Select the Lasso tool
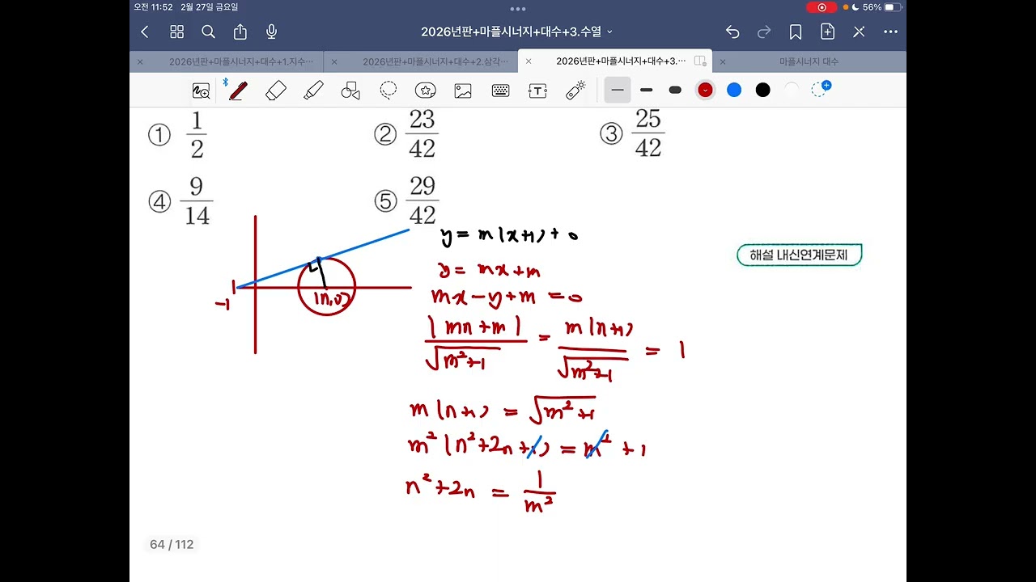This screenshot has height=582, width=1036. click(x=388, y=91)
